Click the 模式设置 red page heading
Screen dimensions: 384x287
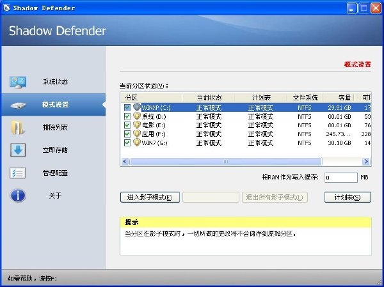[x=357, y=65]
